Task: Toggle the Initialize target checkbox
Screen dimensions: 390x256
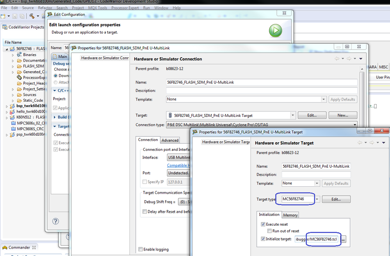Action: pos(263,238)
